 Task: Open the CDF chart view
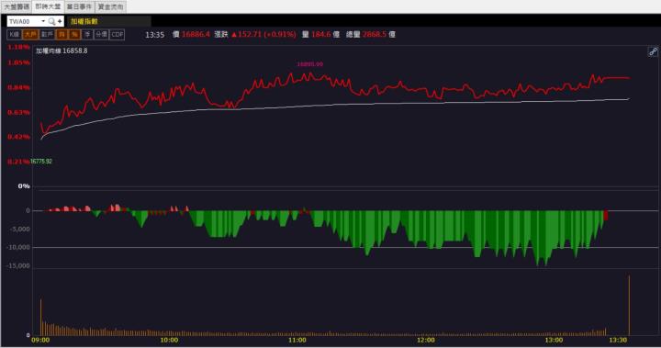118,35
